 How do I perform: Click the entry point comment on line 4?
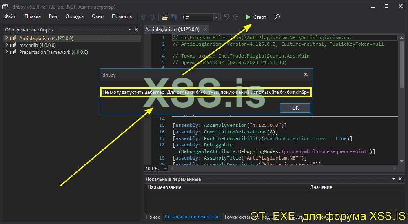pos(241,56)
